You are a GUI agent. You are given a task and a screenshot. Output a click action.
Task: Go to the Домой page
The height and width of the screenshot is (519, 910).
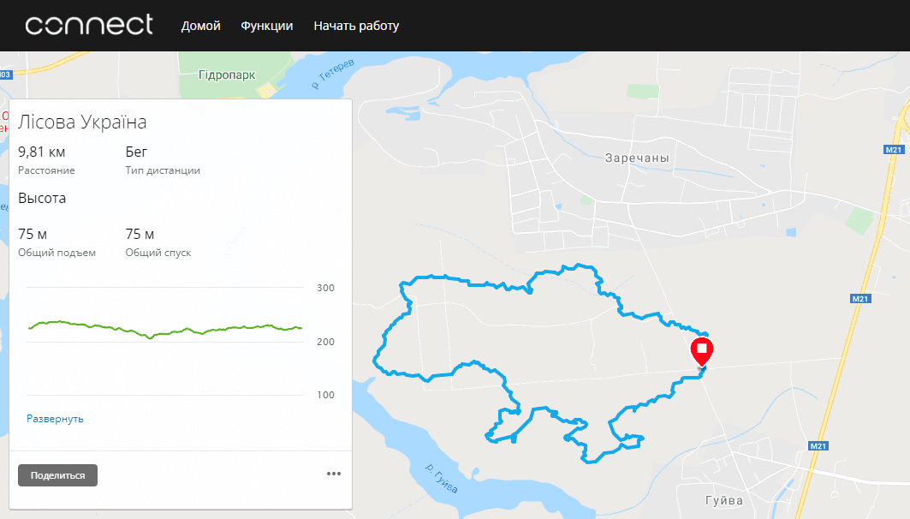tap(200, 26)
